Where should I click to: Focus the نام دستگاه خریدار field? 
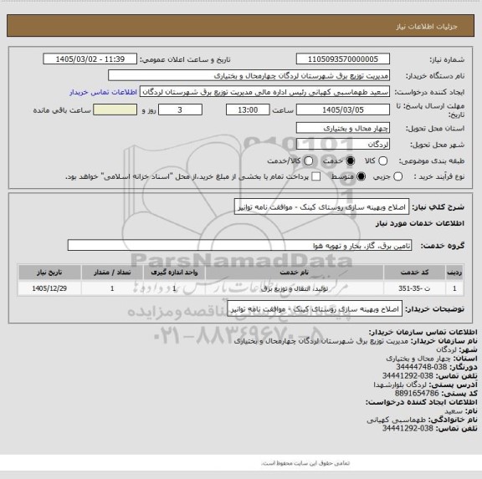249,75
